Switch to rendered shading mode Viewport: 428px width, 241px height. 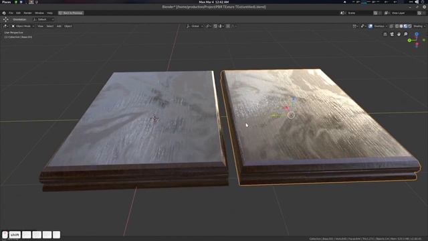(x=410, y=26)
